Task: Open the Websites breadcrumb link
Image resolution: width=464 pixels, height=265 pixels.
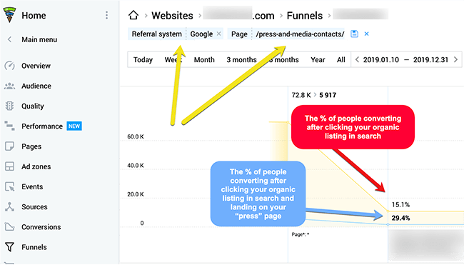Action: [172, 16]
